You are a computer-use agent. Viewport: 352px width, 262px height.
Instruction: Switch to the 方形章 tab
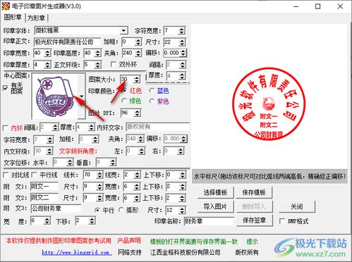(x=36, y=18)
